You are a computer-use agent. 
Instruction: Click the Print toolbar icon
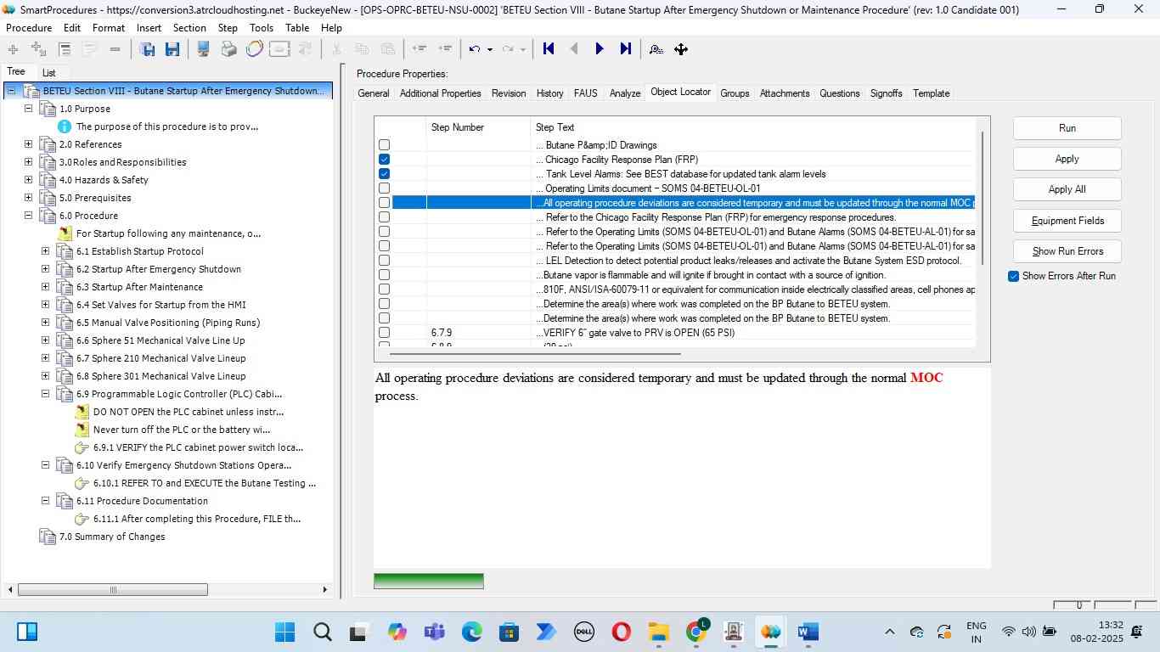click(x=229, y=49)
